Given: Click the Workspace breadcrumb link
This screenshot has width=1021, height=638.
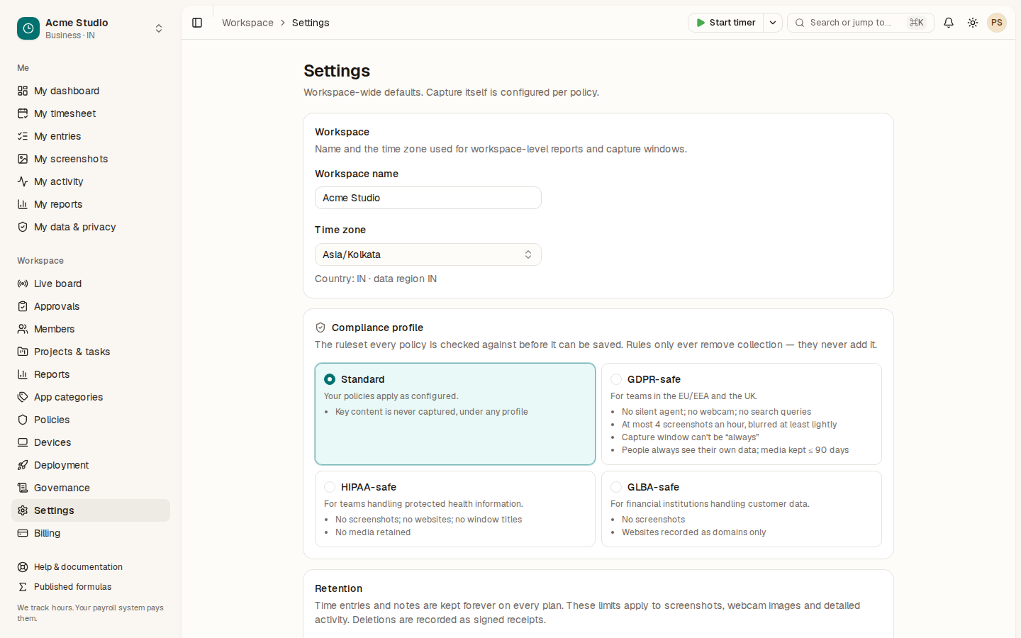Looking at the screenshot, I should click(247, 23).
